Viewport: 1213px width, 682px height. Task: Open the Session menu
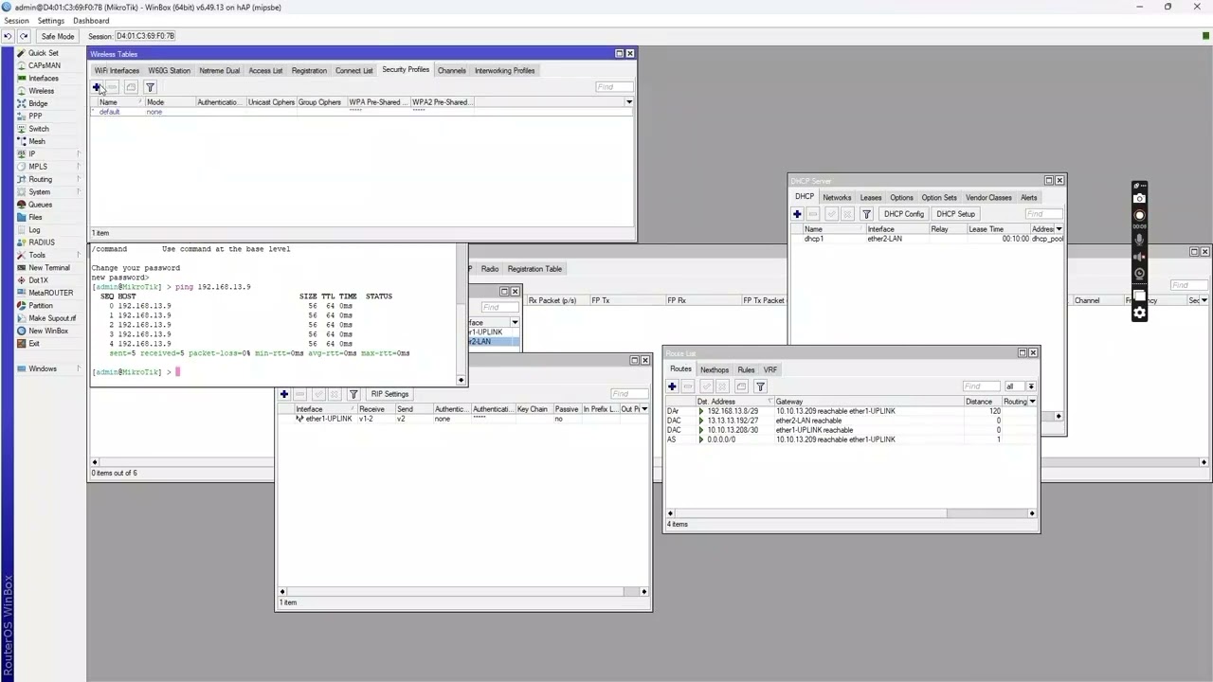pos(16,21)
